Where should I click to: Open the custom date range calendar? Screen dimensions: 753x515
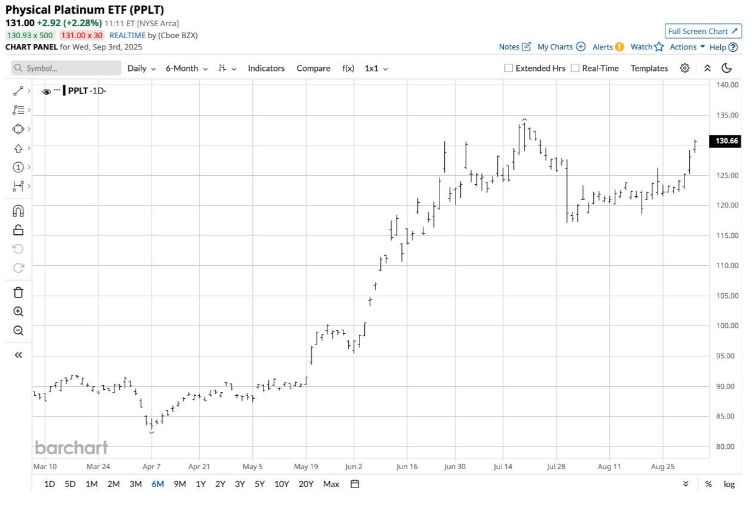(355, 484)
